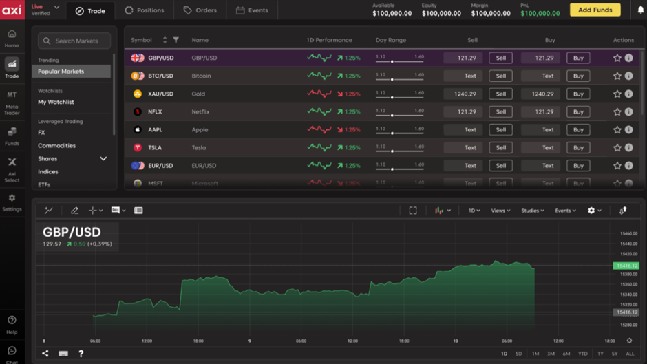Click the Add Funds button
The width and height of the screenshot is (647, 364).
pyautogui.click(x=595, y=10)
